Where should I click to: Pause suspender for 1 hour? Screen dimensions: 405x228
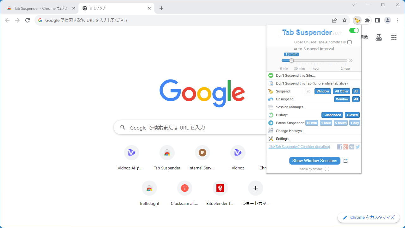(x=326, y=123)
